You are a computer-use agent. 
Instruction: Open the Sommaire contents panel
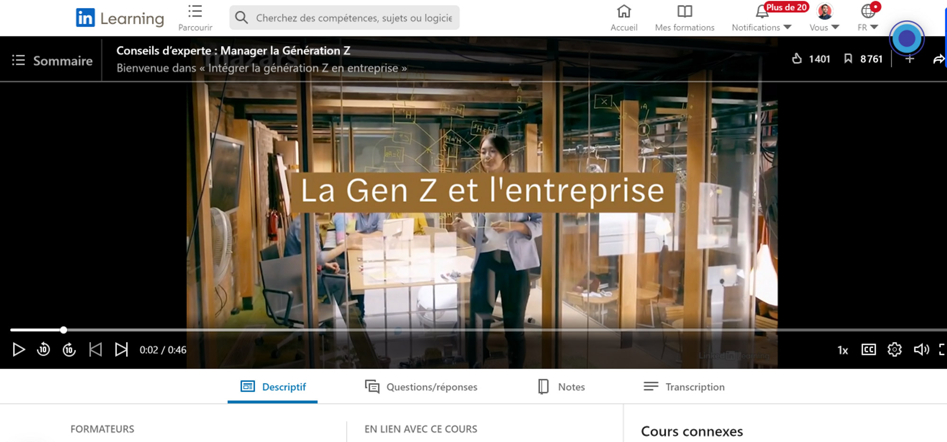(52, 61)
